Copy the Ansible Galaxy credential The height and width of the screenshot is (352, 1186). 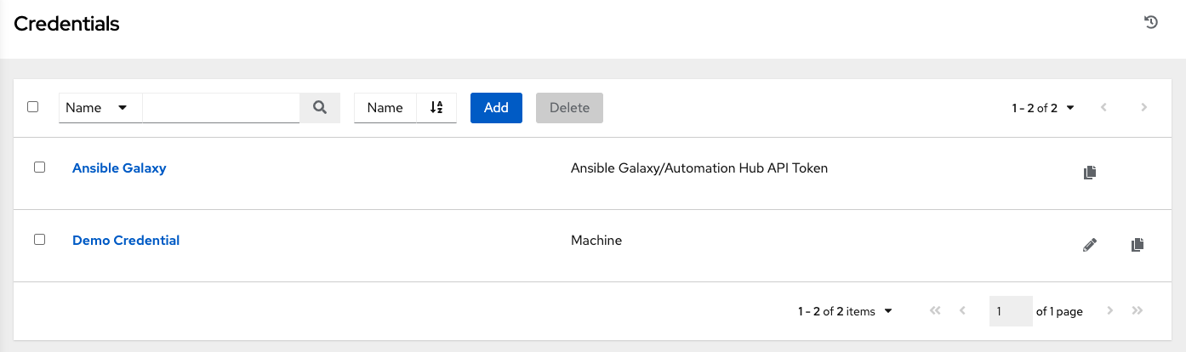(x=1090, y=173)
